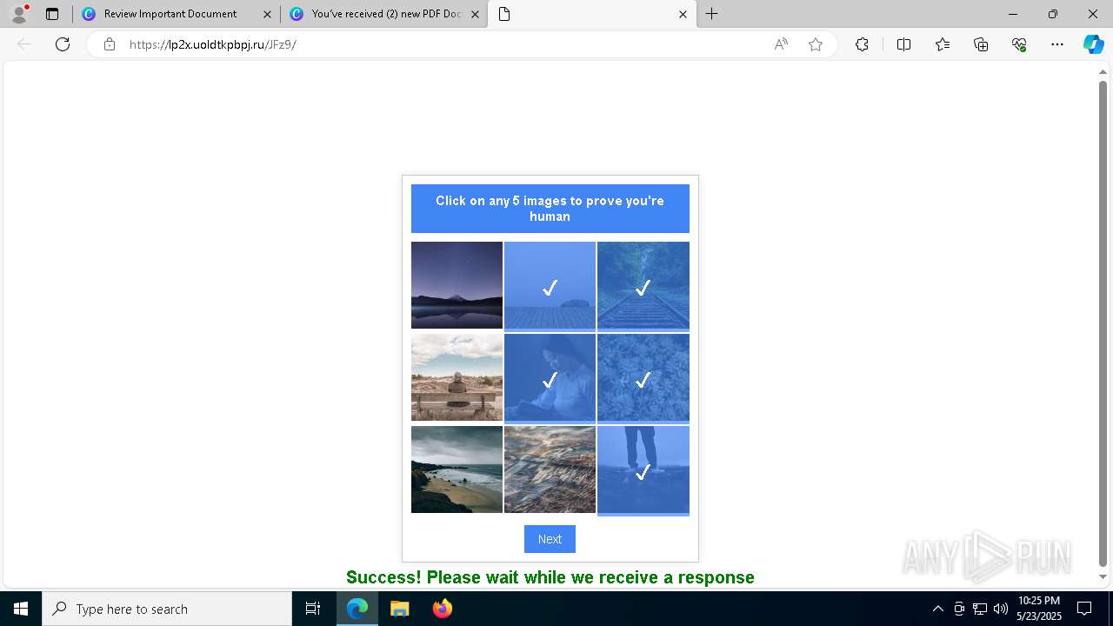Open Read aloud in address bar
1113x626 pixels.
coord(781,44)
